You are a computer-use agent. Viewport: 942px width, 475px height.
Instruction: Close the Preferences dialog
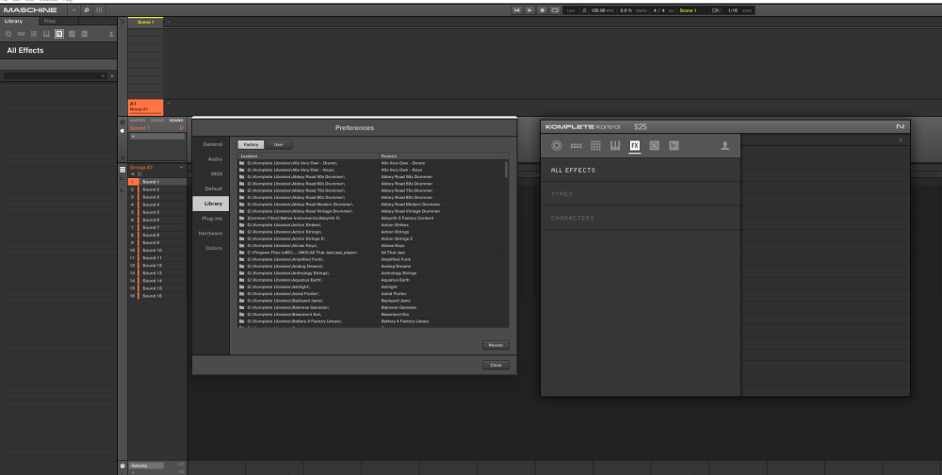tap(495, 365)
